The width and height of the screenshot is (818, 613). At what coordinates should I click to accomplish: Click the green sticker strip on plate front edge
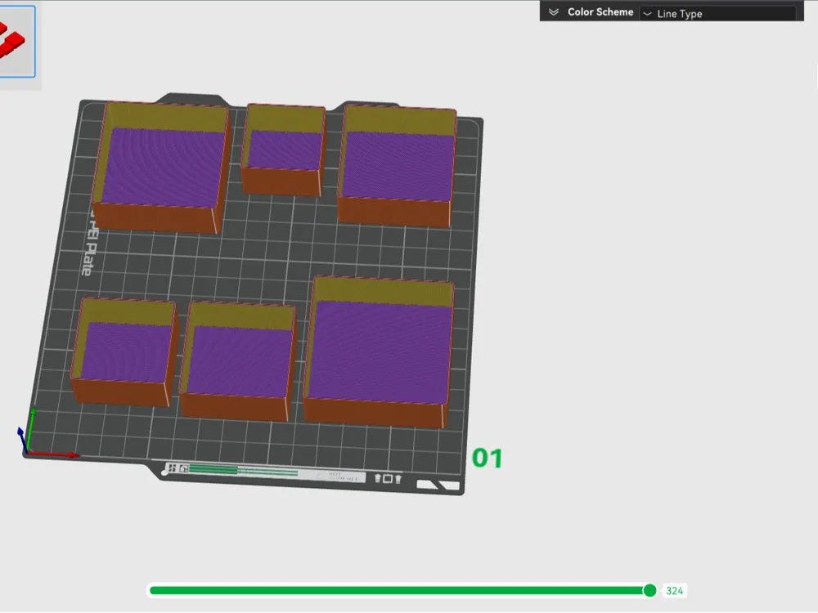(243, 472)
